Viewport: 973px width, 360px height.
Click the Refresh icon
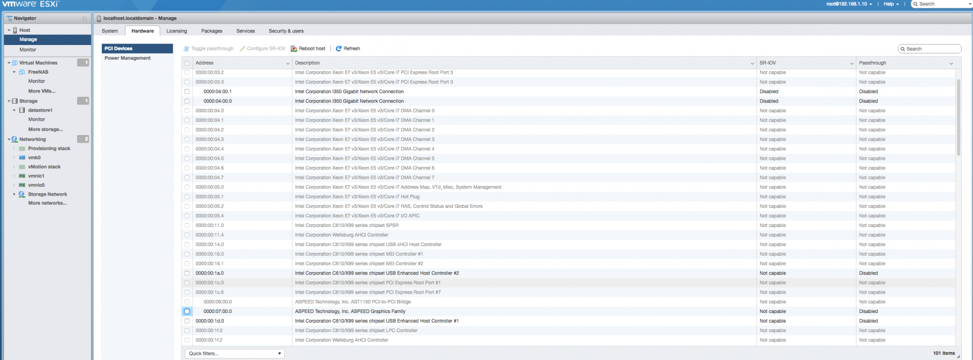(339, 49)
